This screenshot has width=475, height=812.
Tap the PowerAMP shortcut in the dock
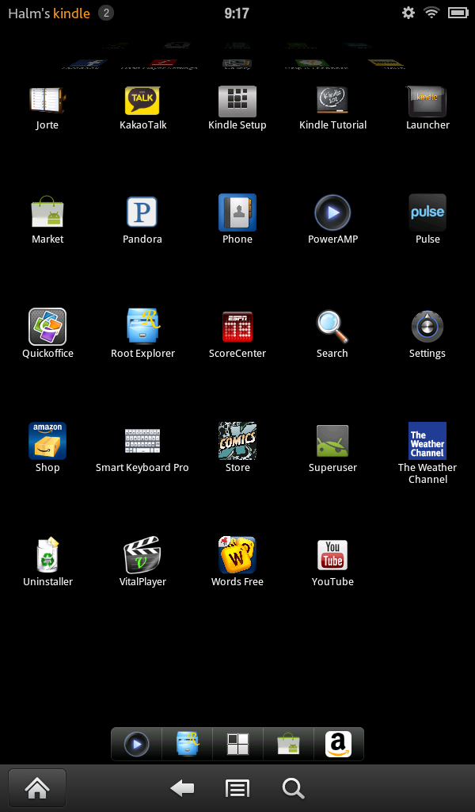136,744
